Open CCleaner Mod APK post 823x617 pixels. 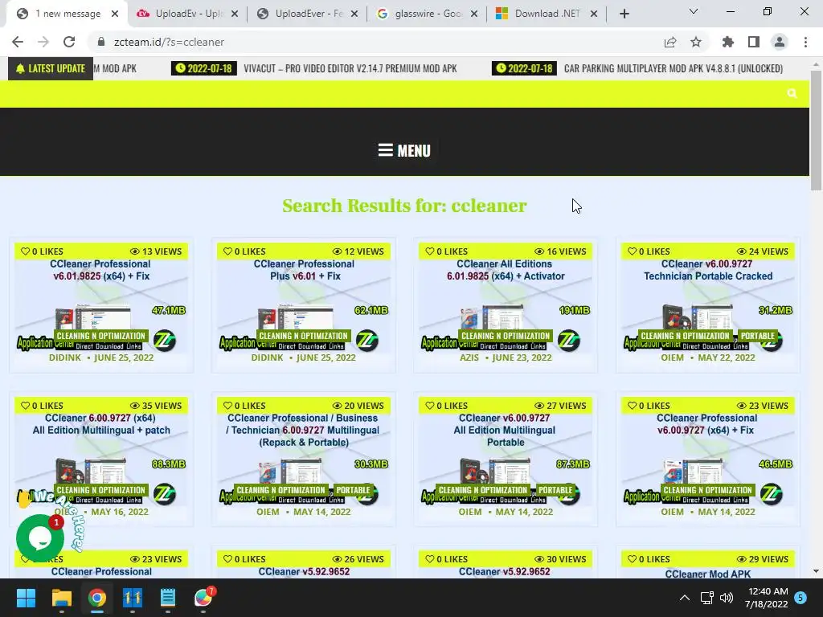[708, 574]
